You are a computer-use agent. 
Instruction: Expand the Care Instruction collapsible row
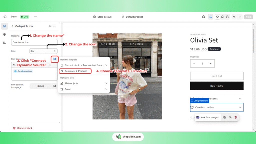point(216,107)
